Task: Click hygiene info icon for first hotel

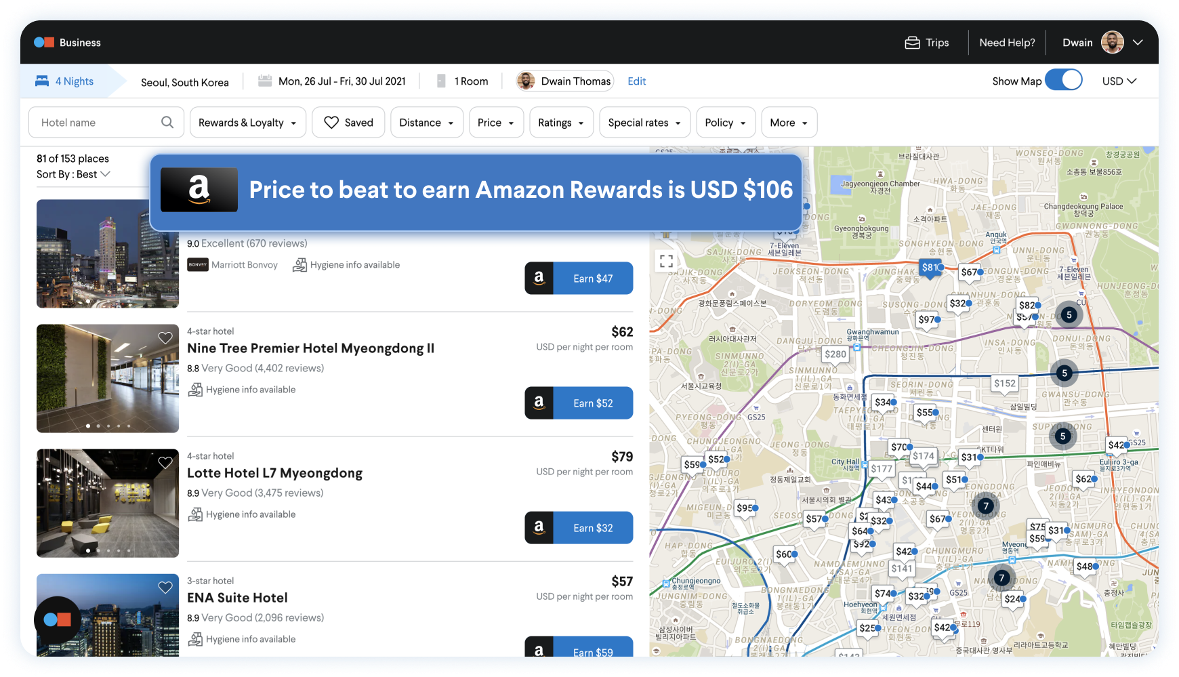Action: click(x=299, y=264)
